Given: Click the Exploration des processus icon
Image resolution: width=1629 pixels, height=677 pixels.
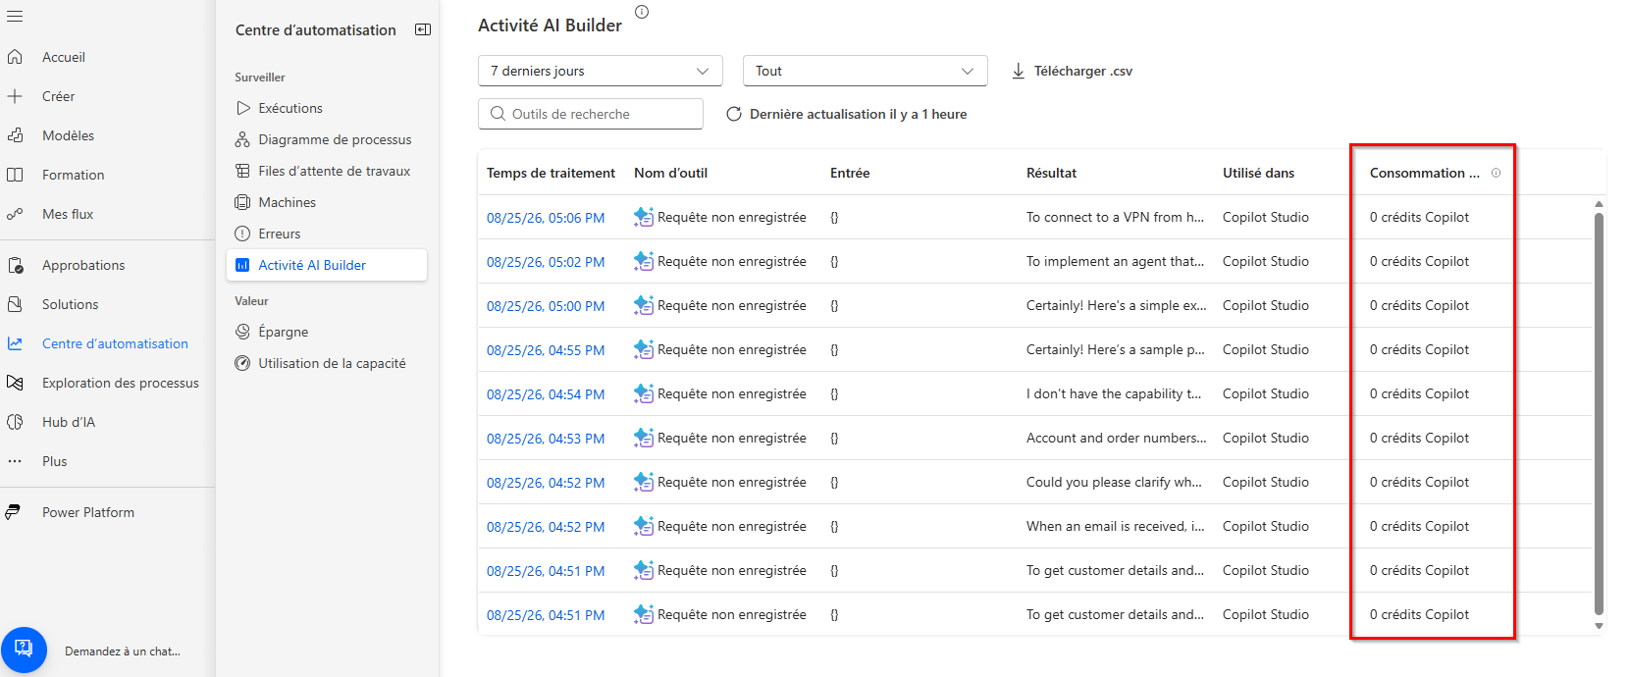Looking at the screenshot, I should coord(15,383).
